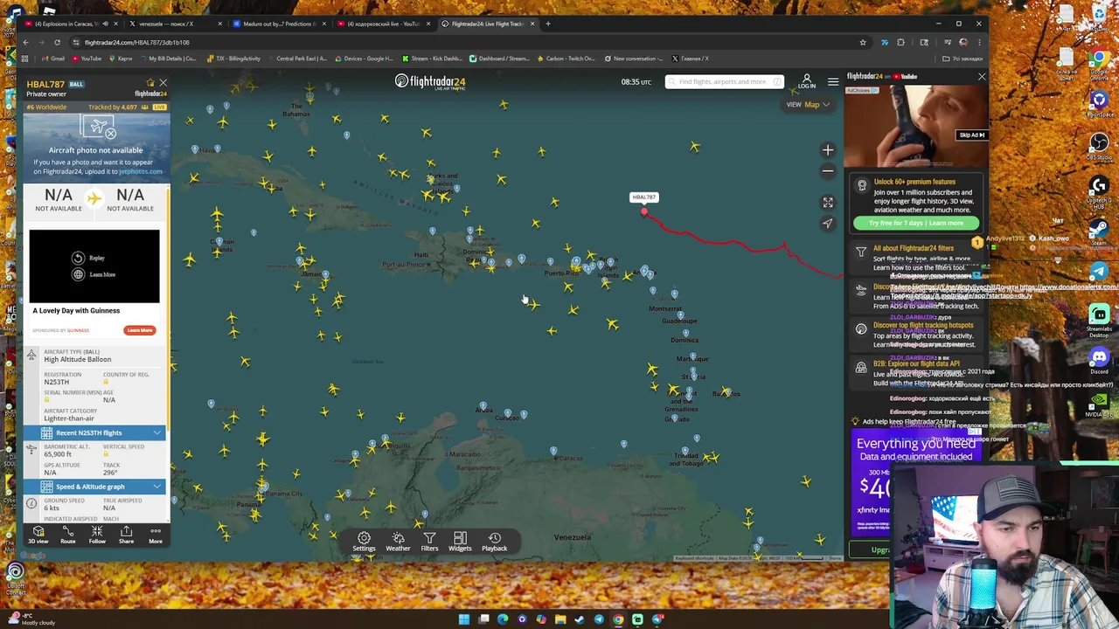This screenshot has height=629, width=1119.
Task: Click the Route button in flight panel
Action: tap(67, 535)
